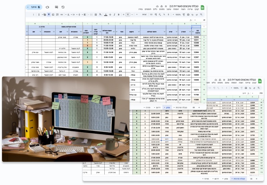Screen dimensions: 267x185
Task: Click the insert comment icon in the top window toolbar
Action: click(58, 15)
